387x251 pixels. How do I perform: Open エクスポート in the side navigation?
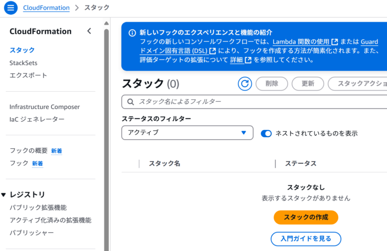pos(28,75)
